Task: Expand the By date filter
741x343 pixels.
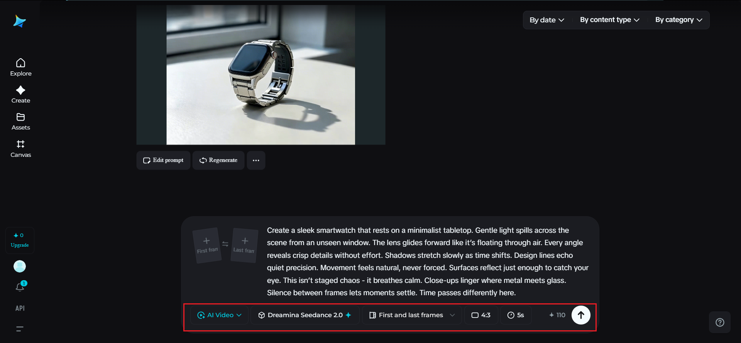Action: (x=546, y=20)
